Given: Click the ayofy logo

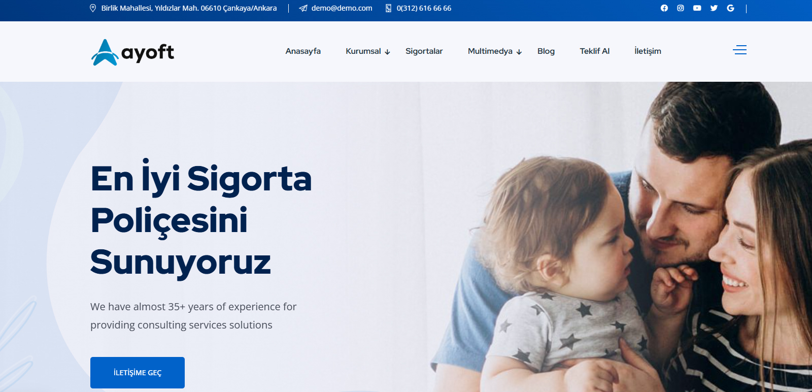Looking at the screenshot, I should click(x=132, y=52).
